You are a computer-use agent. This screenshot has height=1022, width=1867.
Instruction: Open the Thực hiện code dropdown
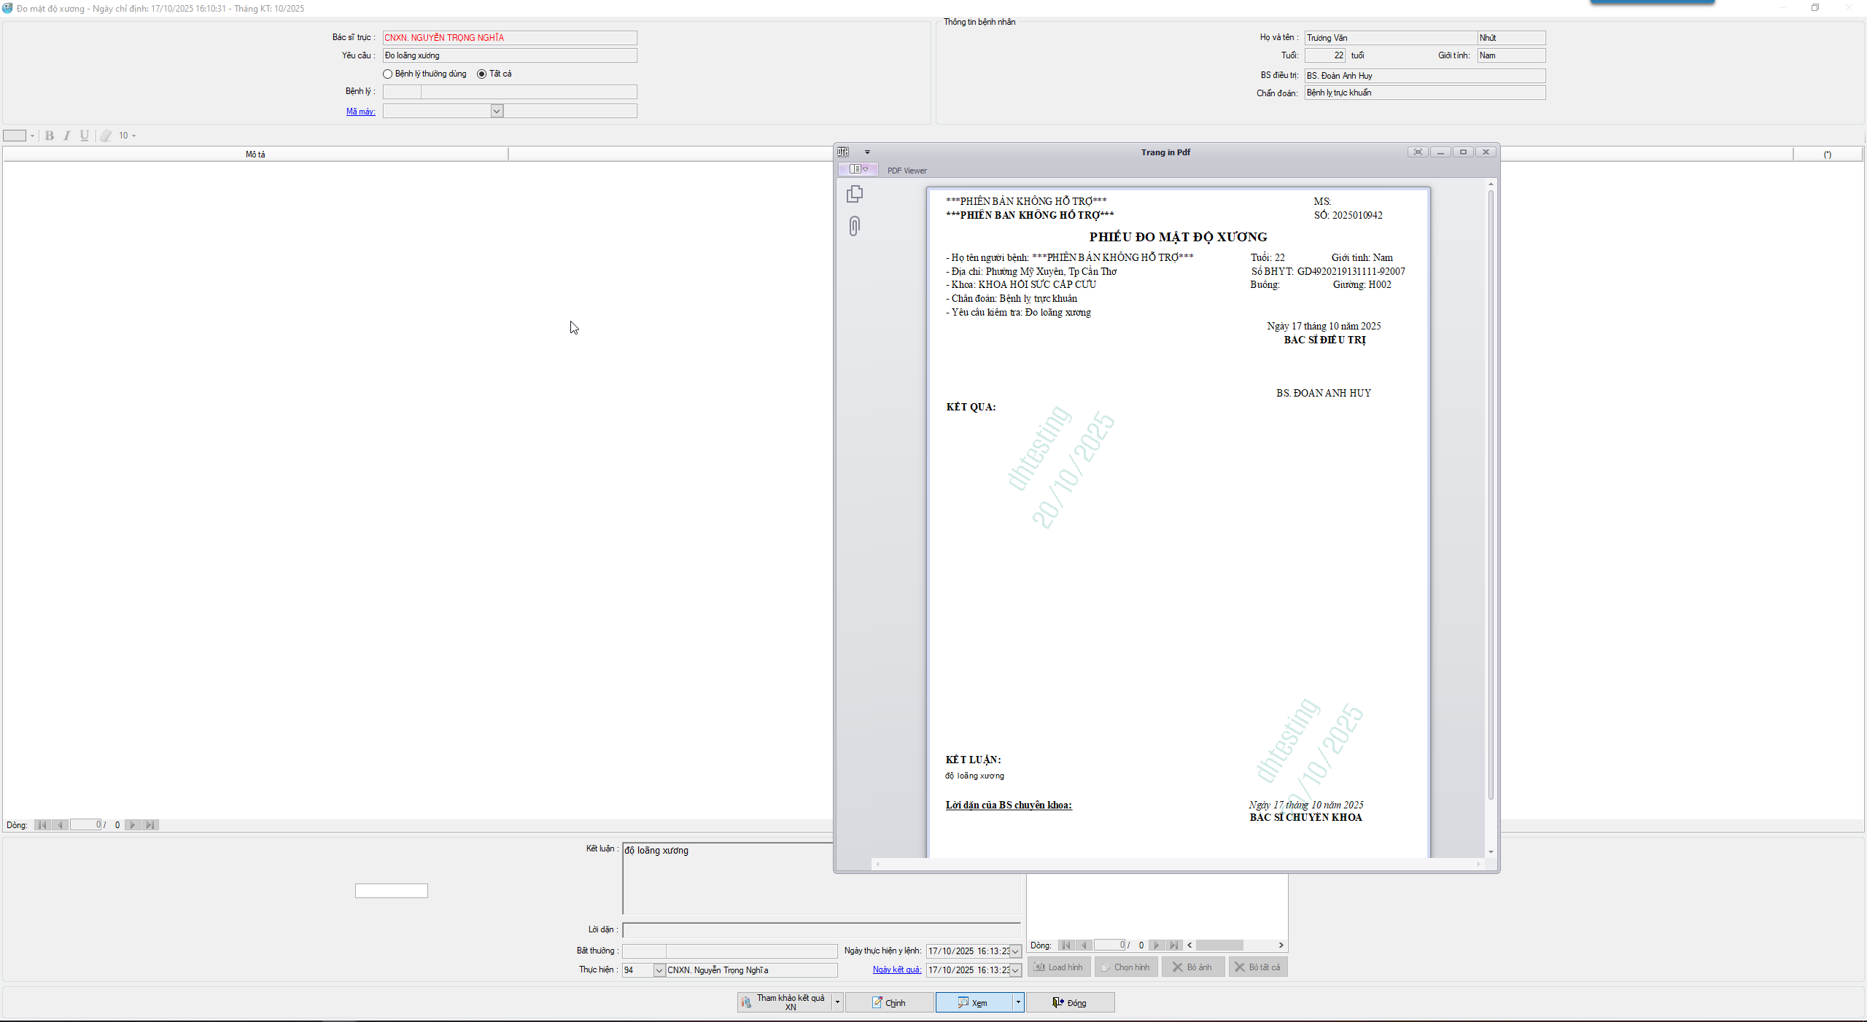click(659, 970)
